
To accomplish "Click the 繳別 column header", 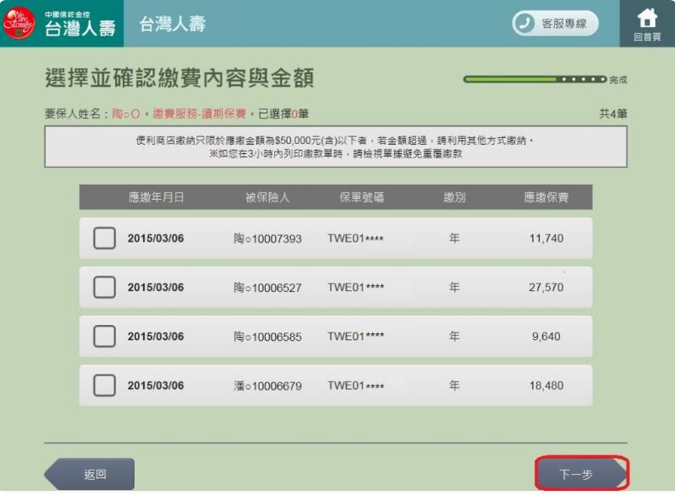I will click(455, 197).
